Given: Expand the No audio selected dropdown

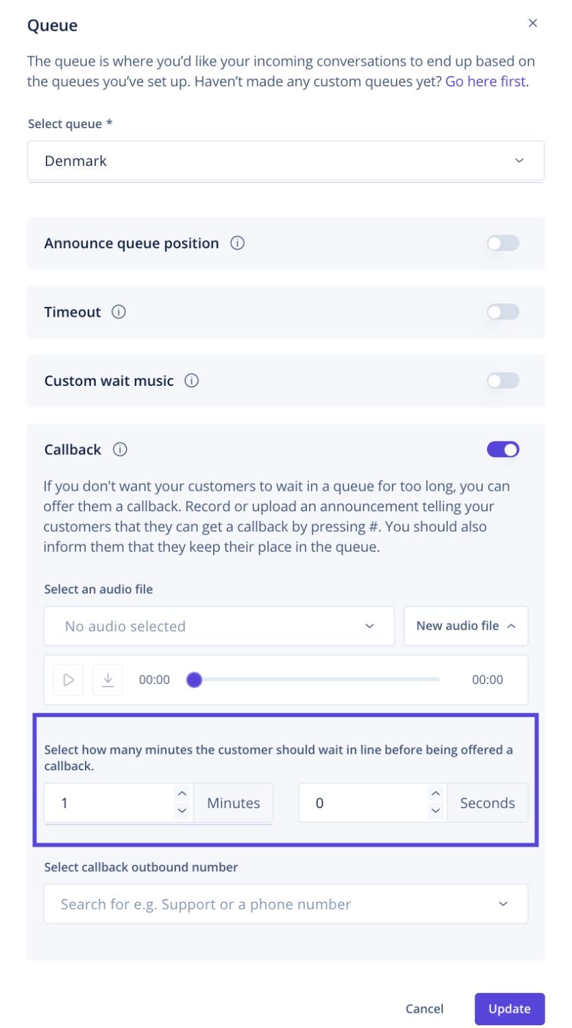Looking at the screenshot, I should (219, 626).
